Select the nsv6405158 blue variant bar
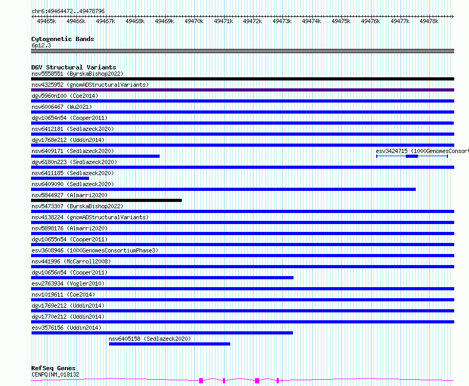Viewport: 469px width, 386px height. click(x=170, y=344)
